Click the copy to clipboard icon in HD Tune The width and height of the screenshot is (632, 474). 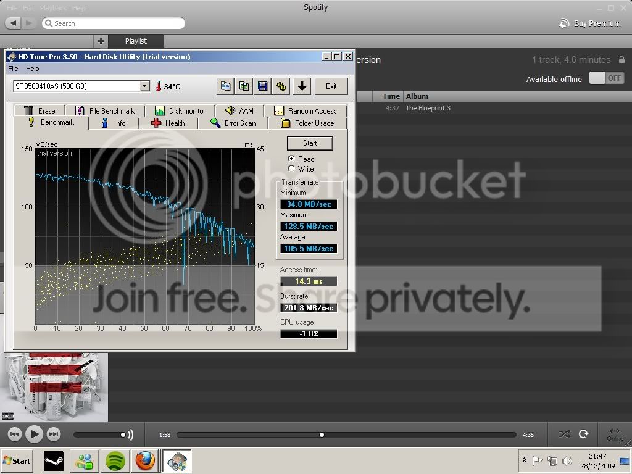226,86
